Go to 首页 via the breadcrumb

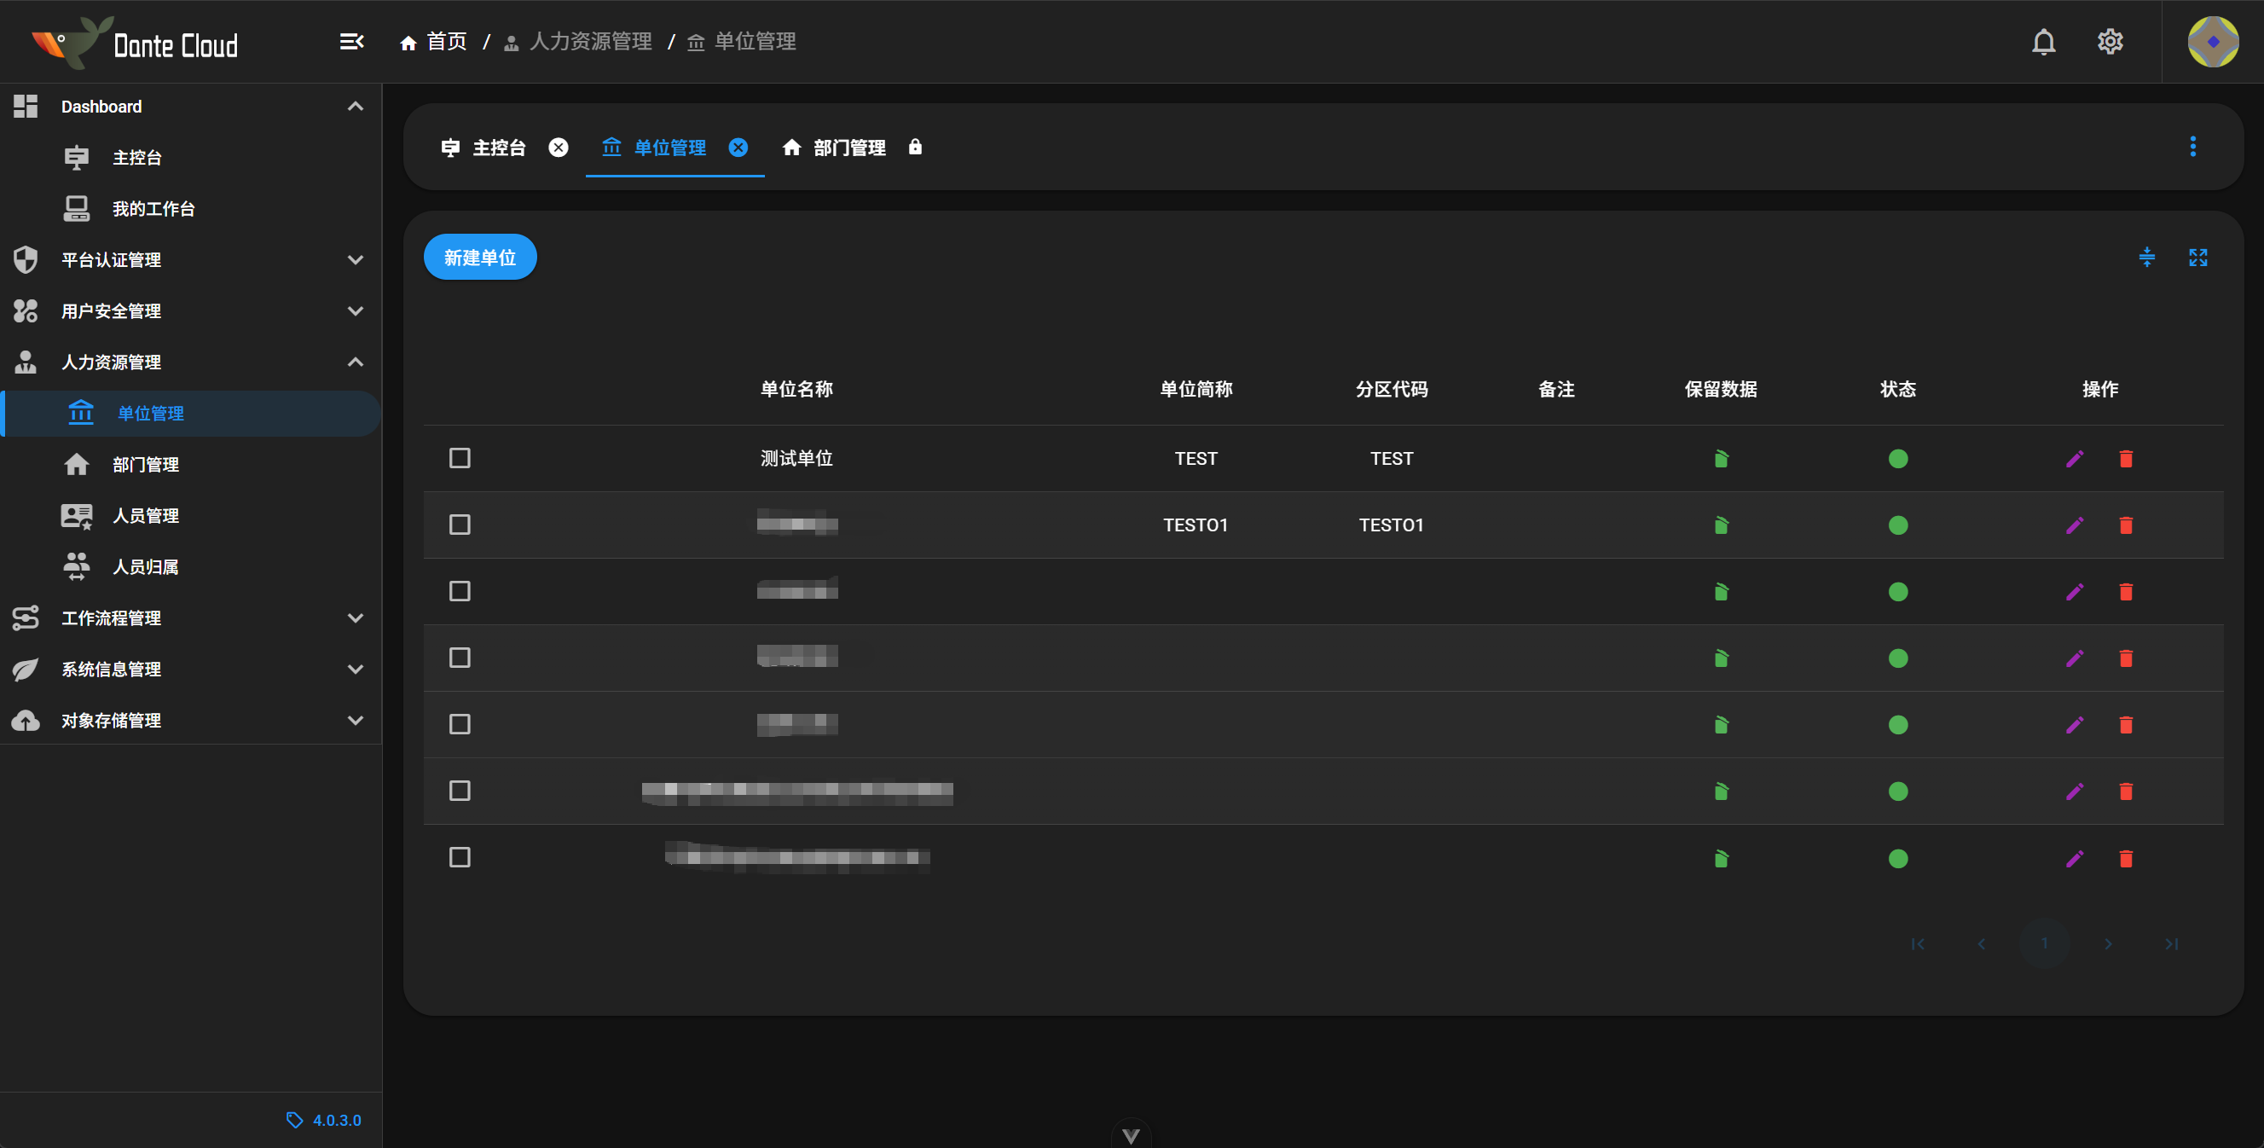pyautogui.click(x=446, y=41)
